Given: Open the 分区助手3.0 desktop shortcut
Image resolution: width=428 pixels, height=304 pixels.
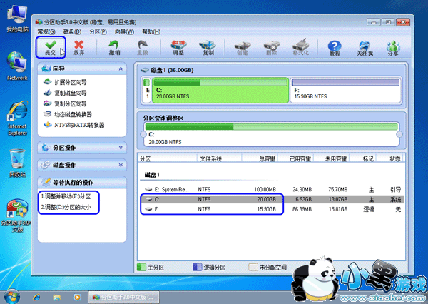Looking at the screenshot, I should [16, 216].
